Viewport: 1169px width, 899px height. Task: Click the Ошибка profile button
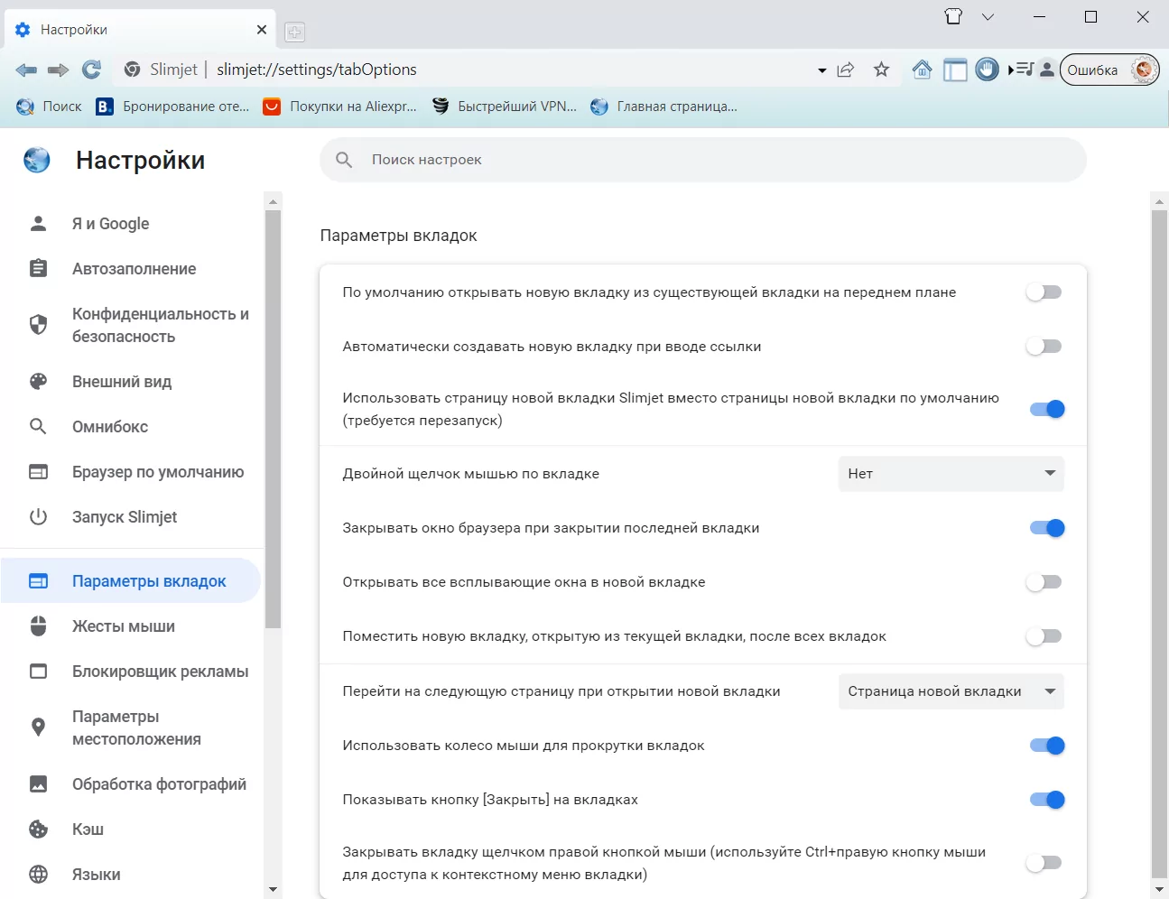pos(1109,70)
